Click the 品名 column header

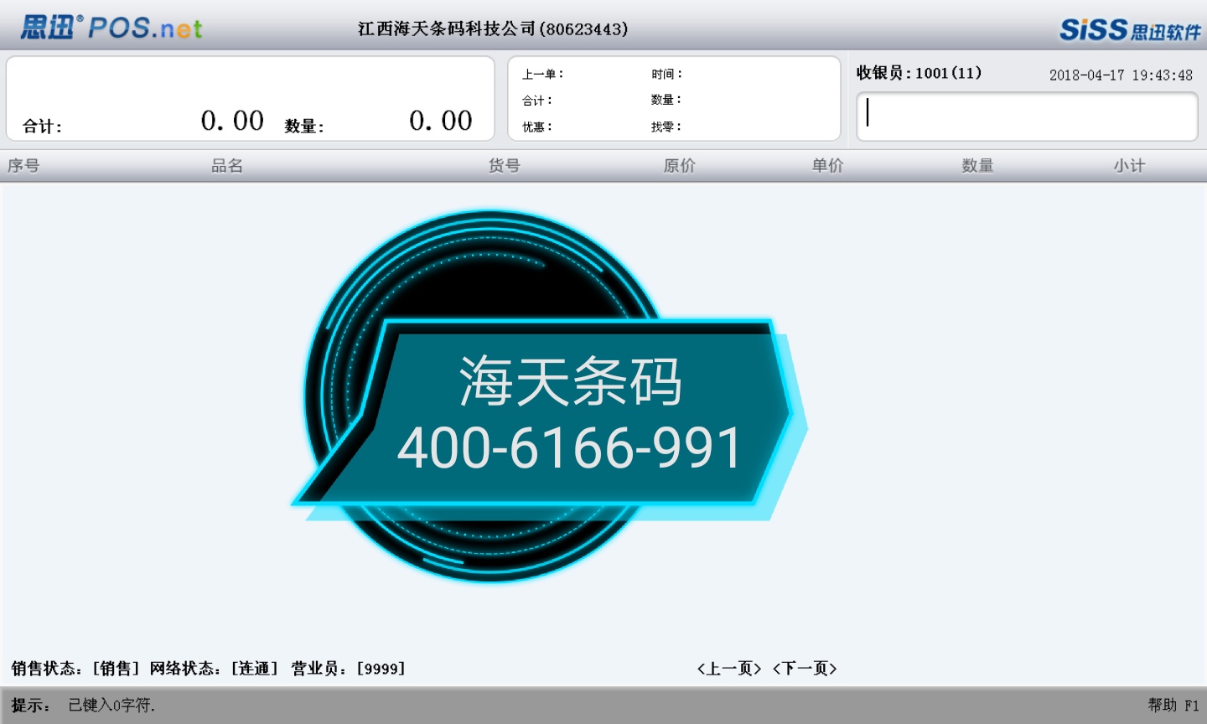coord(227,166)
